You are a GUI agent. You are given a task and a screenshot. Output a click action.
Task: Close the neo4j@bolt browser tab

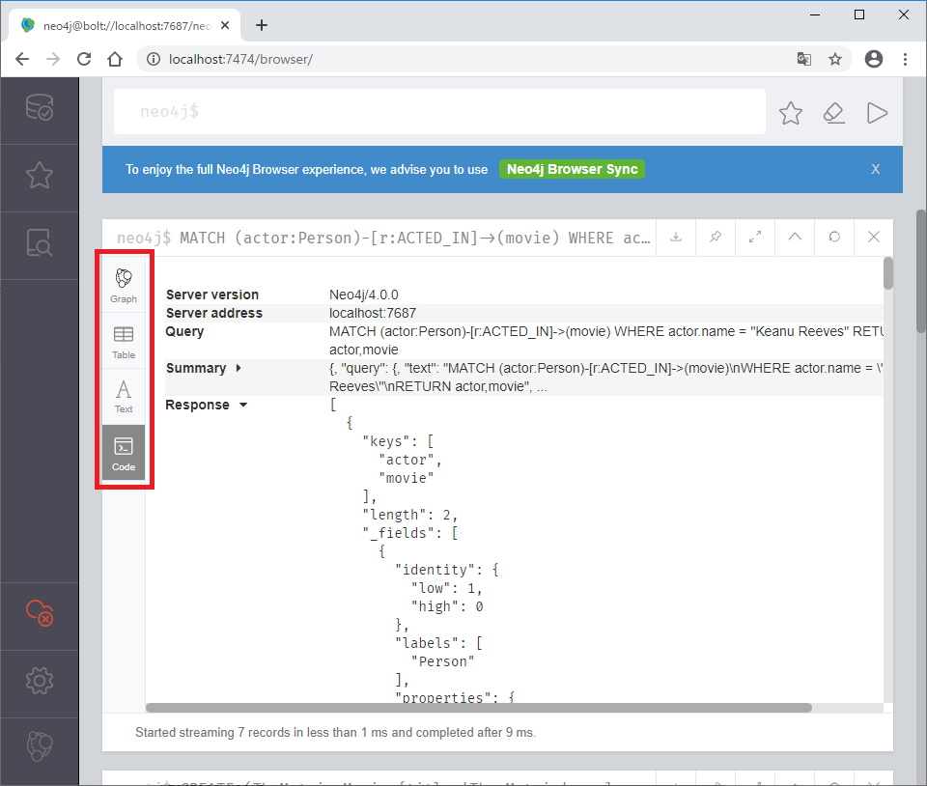coord(225,25)
